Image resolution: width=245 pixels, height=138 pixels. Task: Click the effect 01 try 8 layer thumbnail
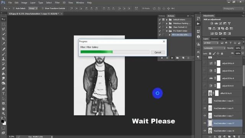coord(210,93)
